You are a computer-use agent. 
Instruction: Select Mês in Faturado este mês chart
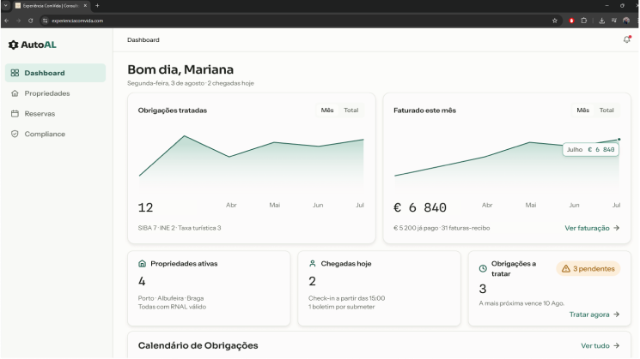coord(582,111)
